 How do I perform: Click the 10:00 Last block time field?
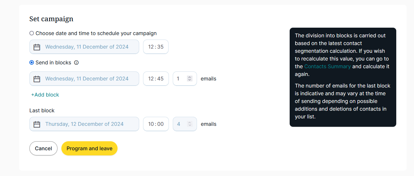pyautogui.click(x=156, y=124)
